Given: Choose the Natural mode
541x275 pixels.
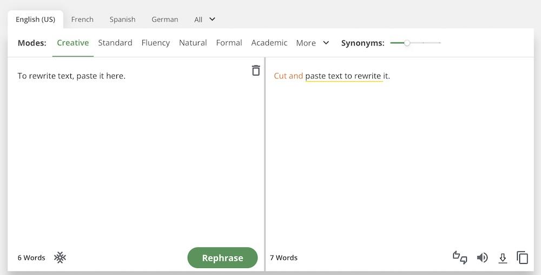Looking at the screenshot, I should tap(193, 43).
